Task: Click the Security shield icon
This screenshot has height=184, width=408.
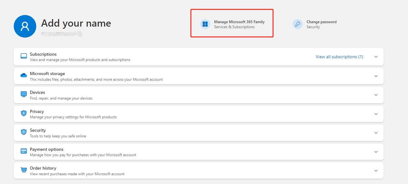Action: 24,132
